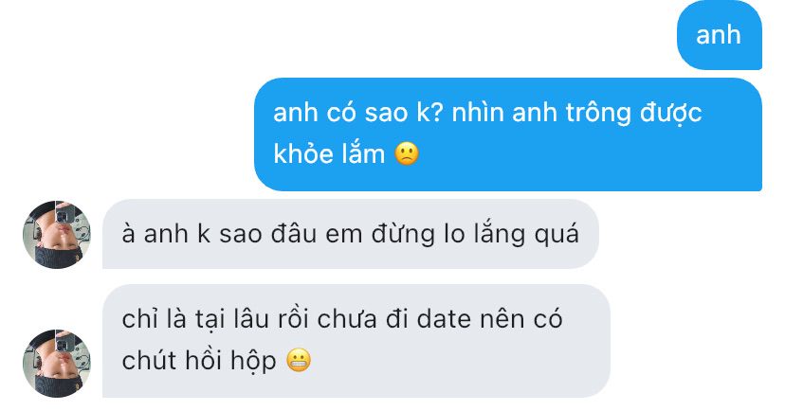The image size is (785, 411).
Task: Select the 'anh có sao k?' blue bubble
Action: [x=508, y=134]
